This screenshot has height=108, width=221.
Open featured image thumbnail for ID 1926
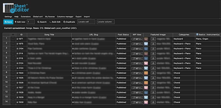pyautogui.click(x=146, y=83)
